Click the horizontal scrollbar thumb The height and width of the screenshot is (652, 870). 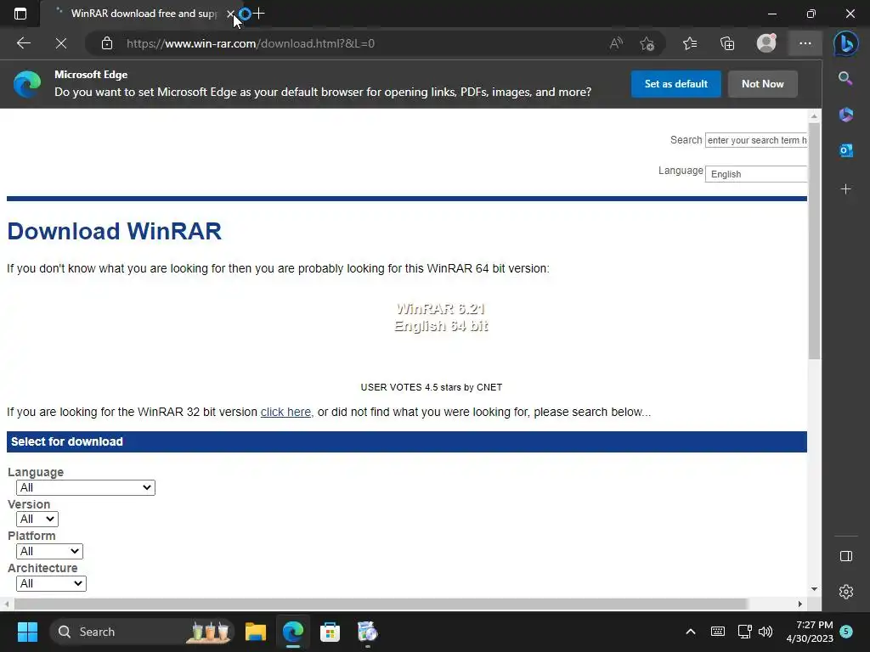[x=381, y=604]
